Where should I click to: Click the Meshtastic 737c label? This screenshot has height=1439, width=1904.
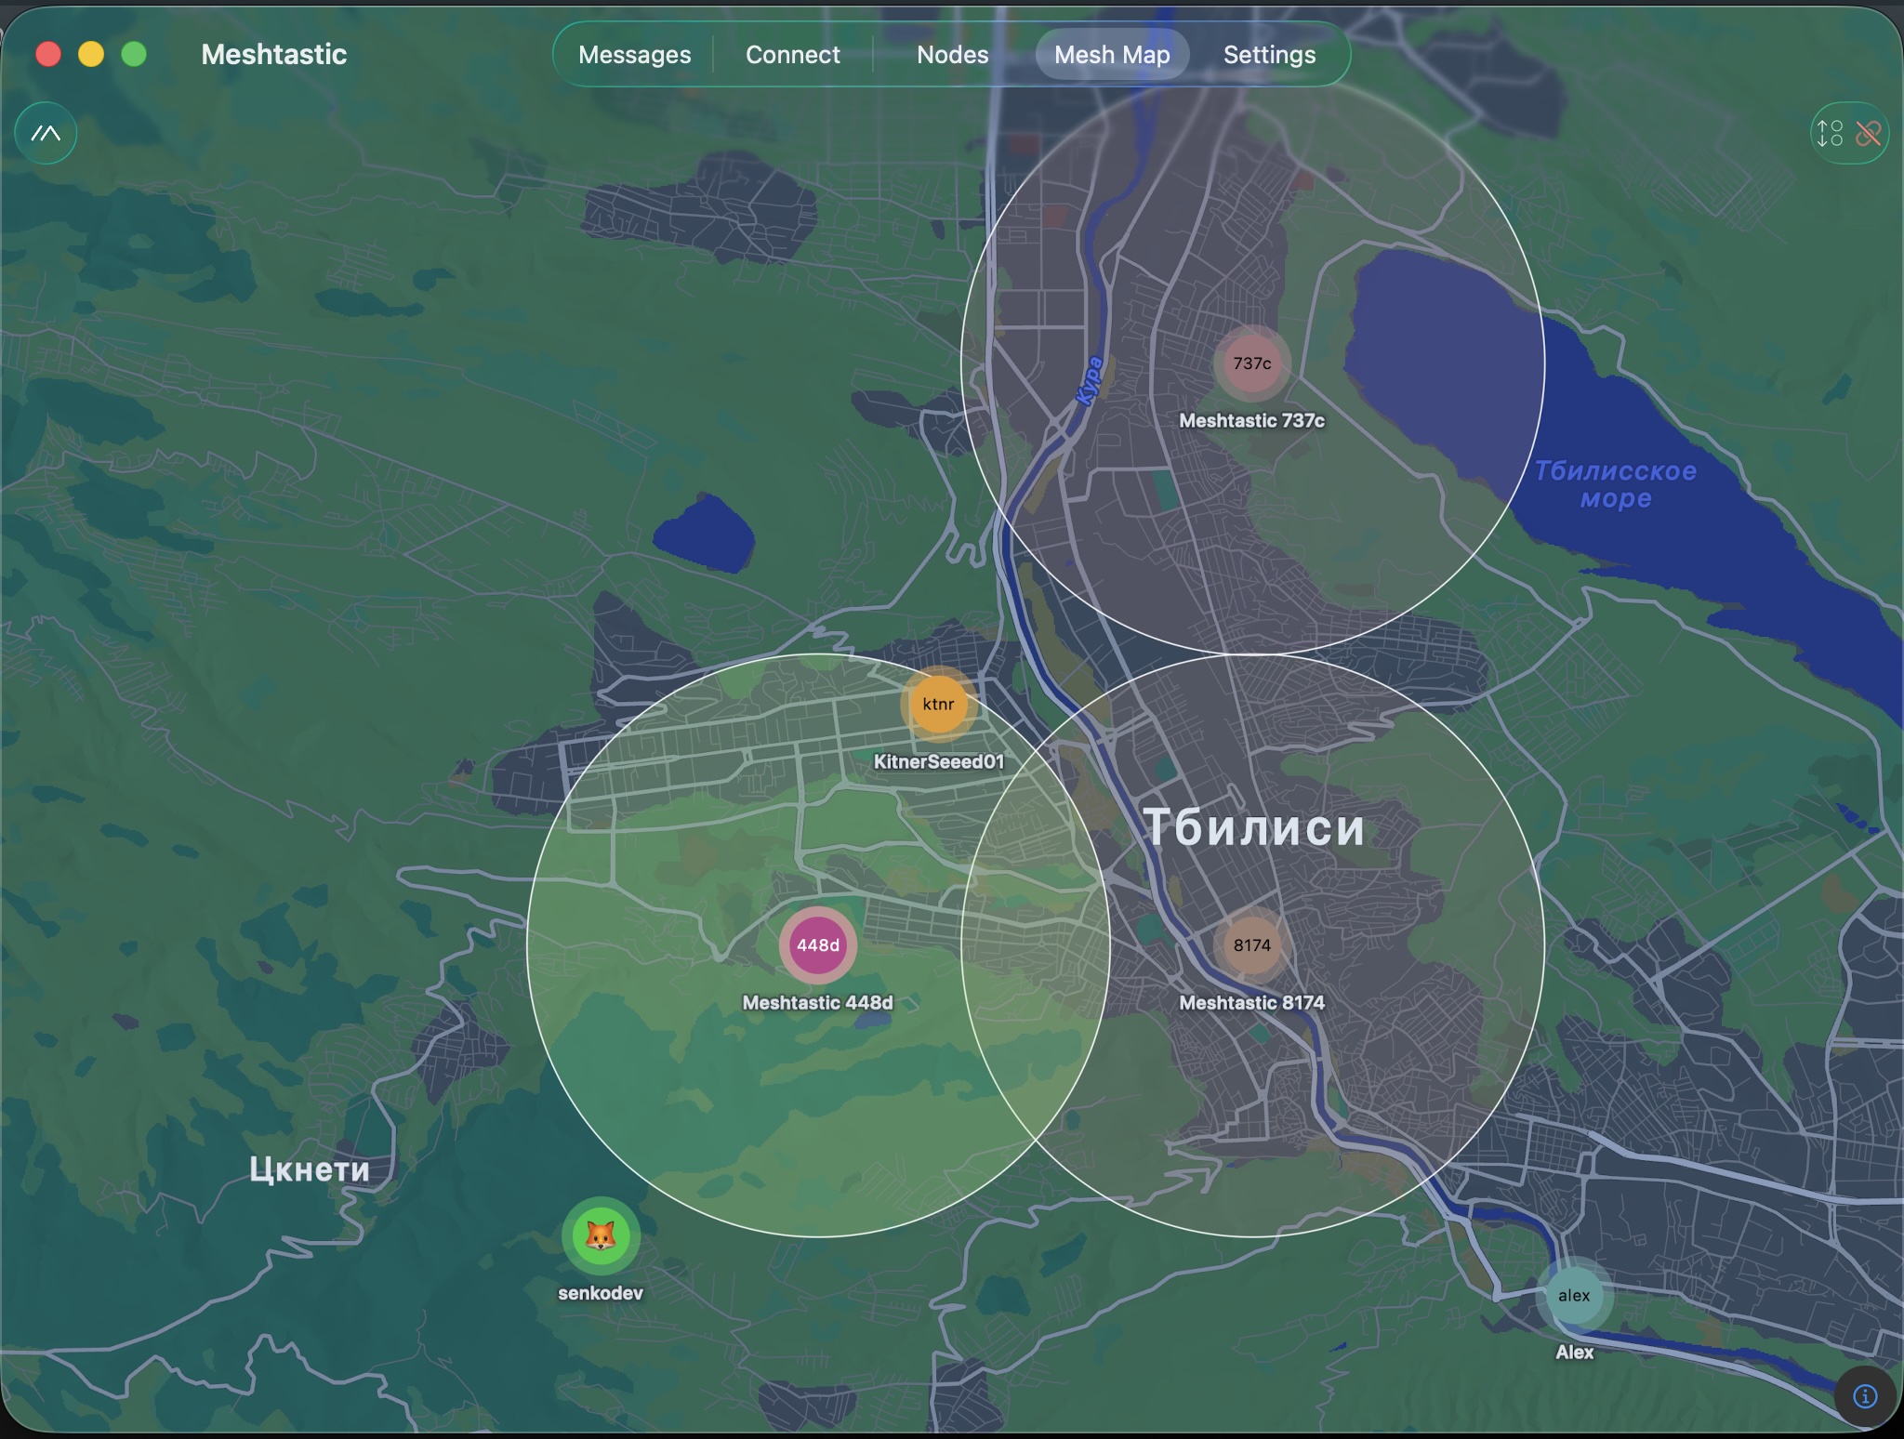(1251, 421)
